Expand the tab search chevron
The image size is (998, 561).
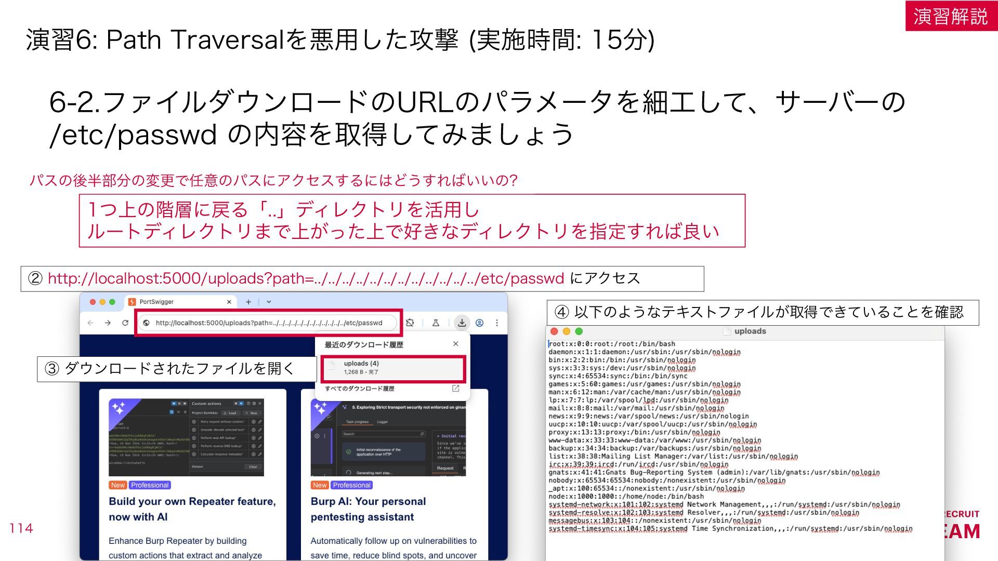pyautogui.click(x=269, y=302)
